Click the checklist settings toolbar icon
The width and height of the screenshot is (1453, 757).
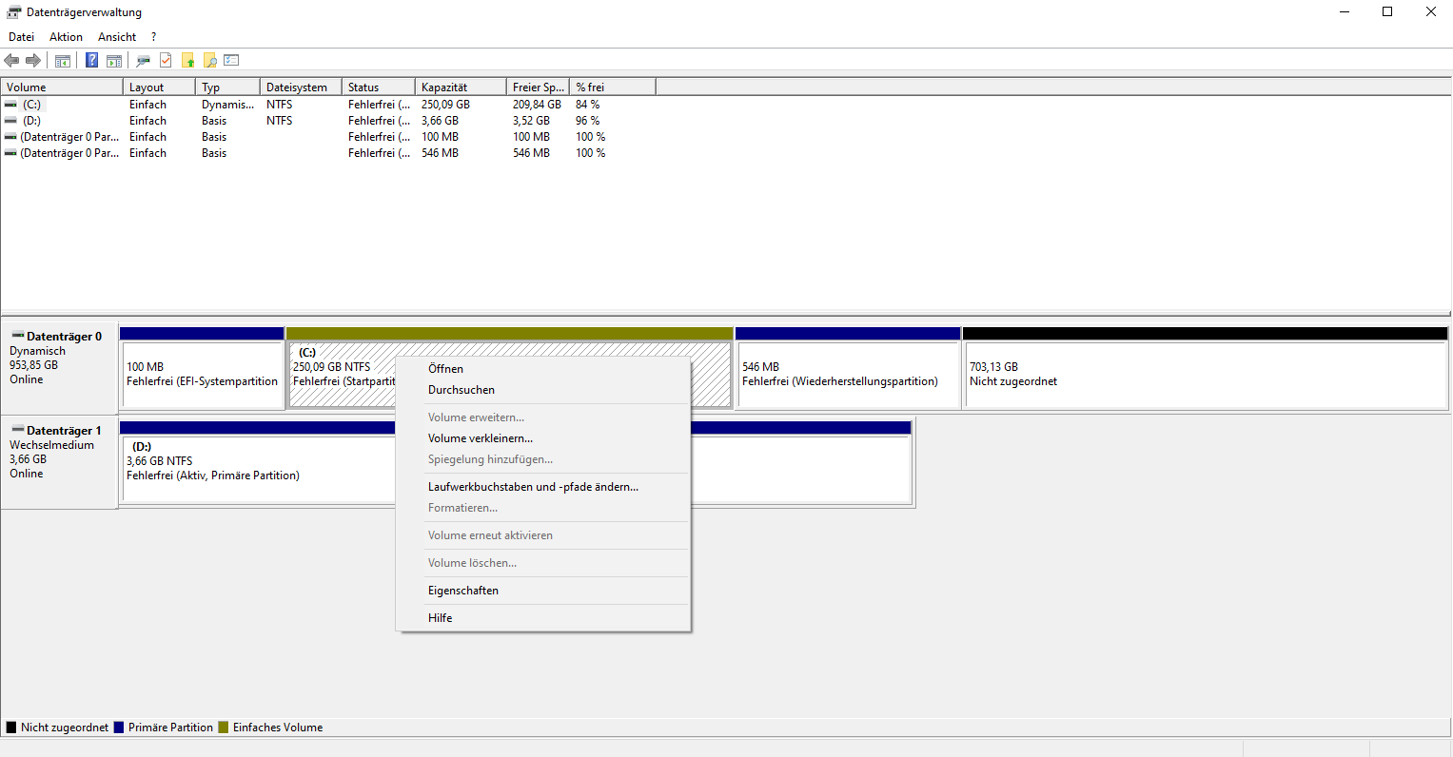click(x=231, y=61)
